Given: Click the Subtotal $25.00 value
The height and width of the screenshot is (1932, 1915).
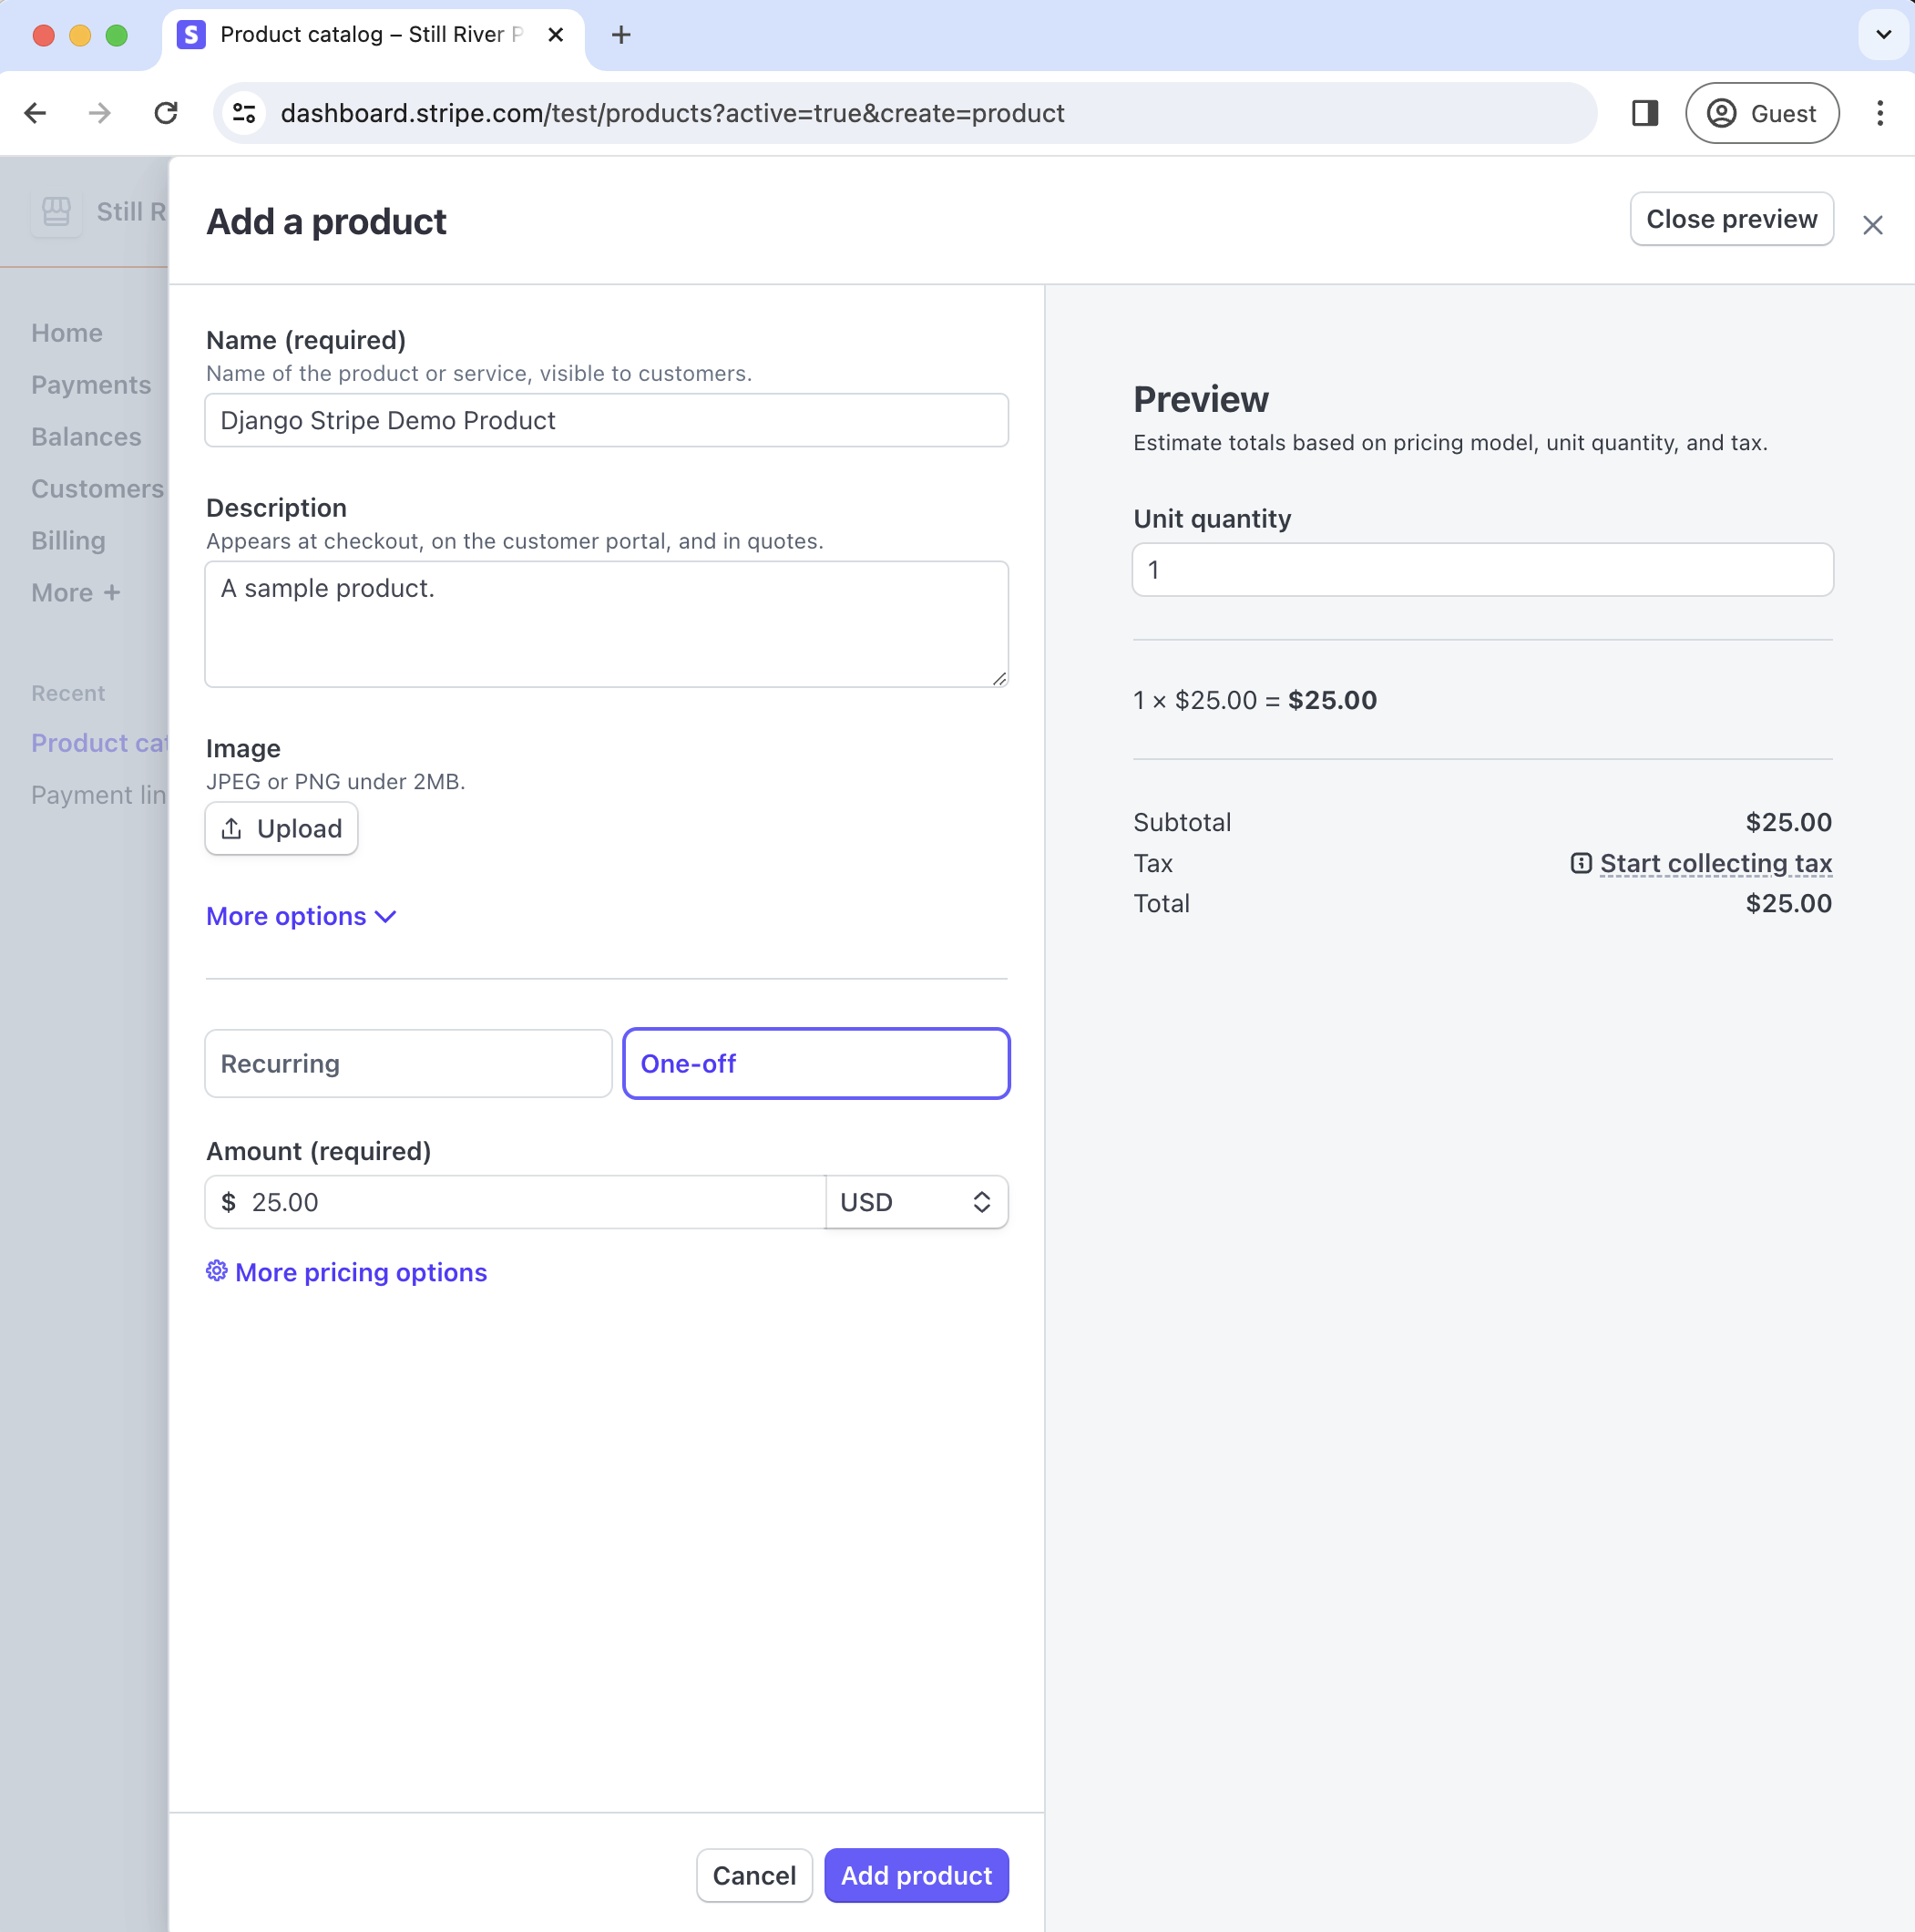Looking at the screenshot, I should 1788,822.
